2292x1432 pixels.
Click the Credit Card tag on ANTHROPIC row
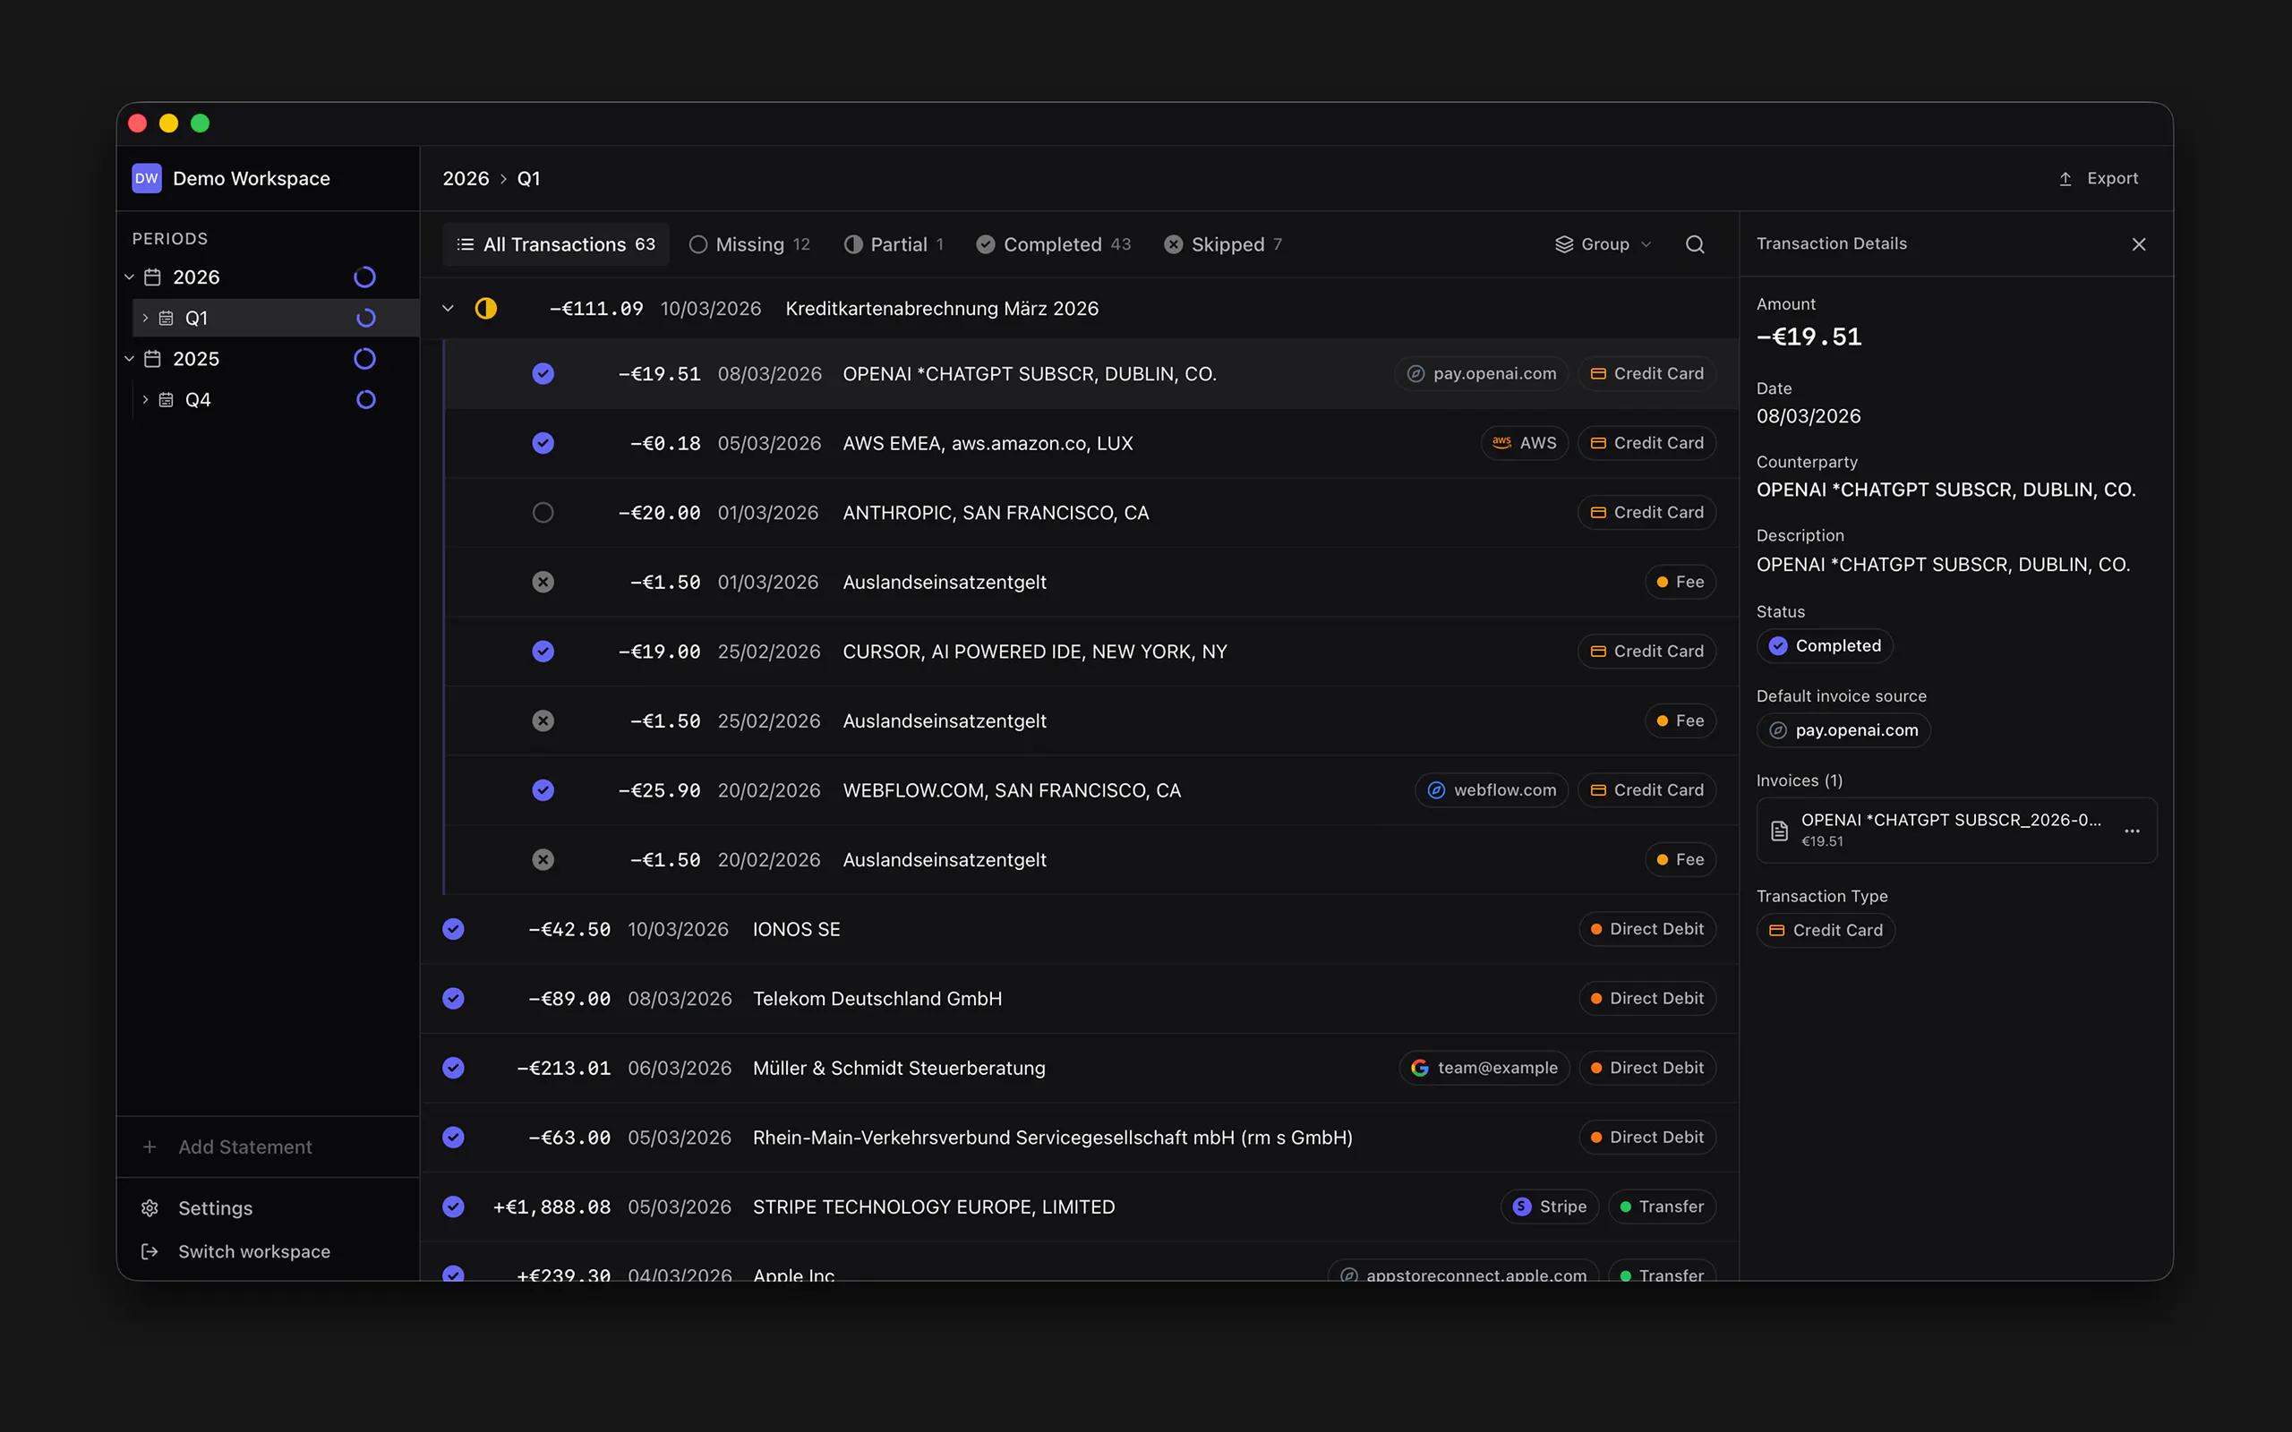(1647, 512)
